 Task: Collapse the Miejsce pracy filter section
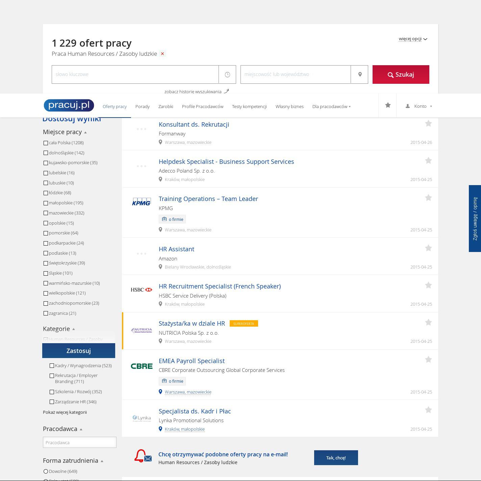pos(65,132)
